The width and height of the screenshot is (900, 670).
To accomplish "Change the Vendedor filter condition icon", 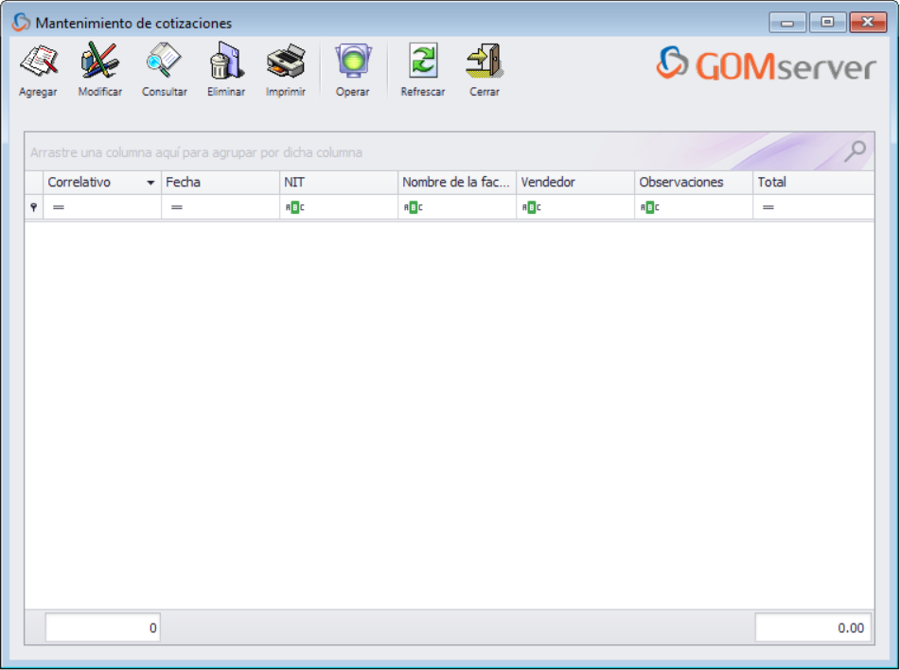I will tap(531, 205).
